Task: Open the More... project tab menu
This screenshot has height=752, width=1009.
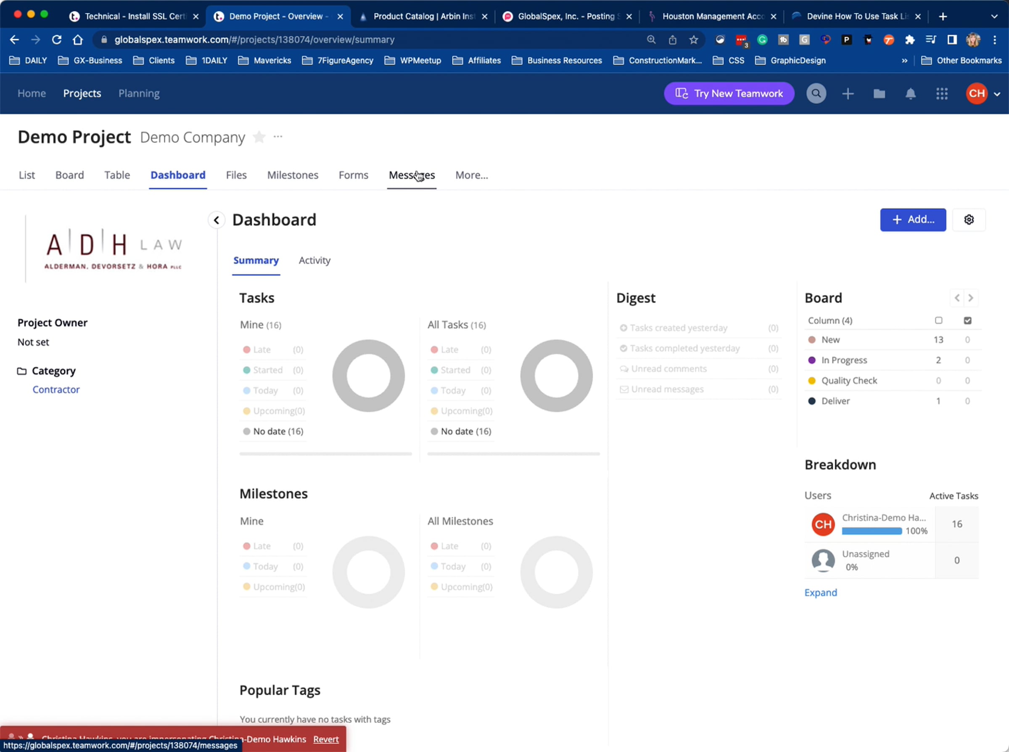Action: click(471, 175)
